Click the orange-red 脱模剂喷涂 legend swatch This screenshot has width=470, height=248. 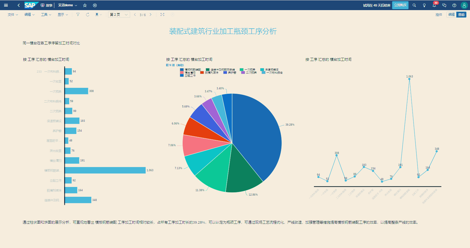[202, 72]
